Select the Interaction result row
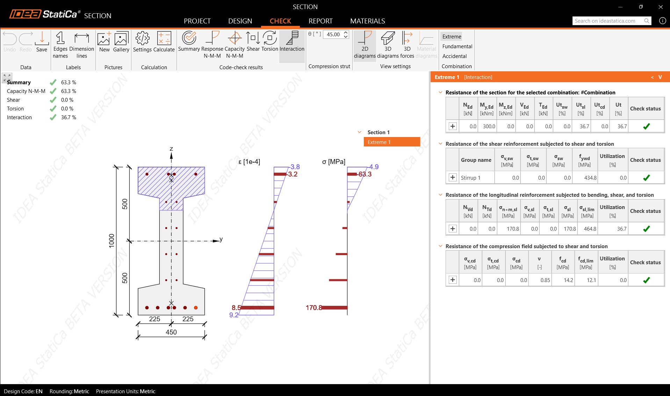 [x=41, y=117]
